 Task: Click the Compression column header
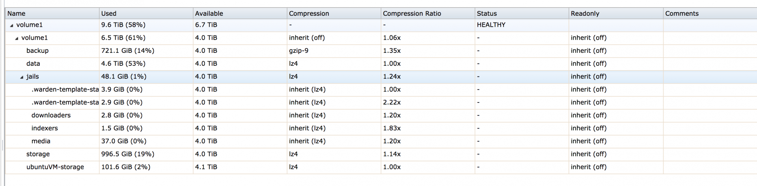click(309, 13)
